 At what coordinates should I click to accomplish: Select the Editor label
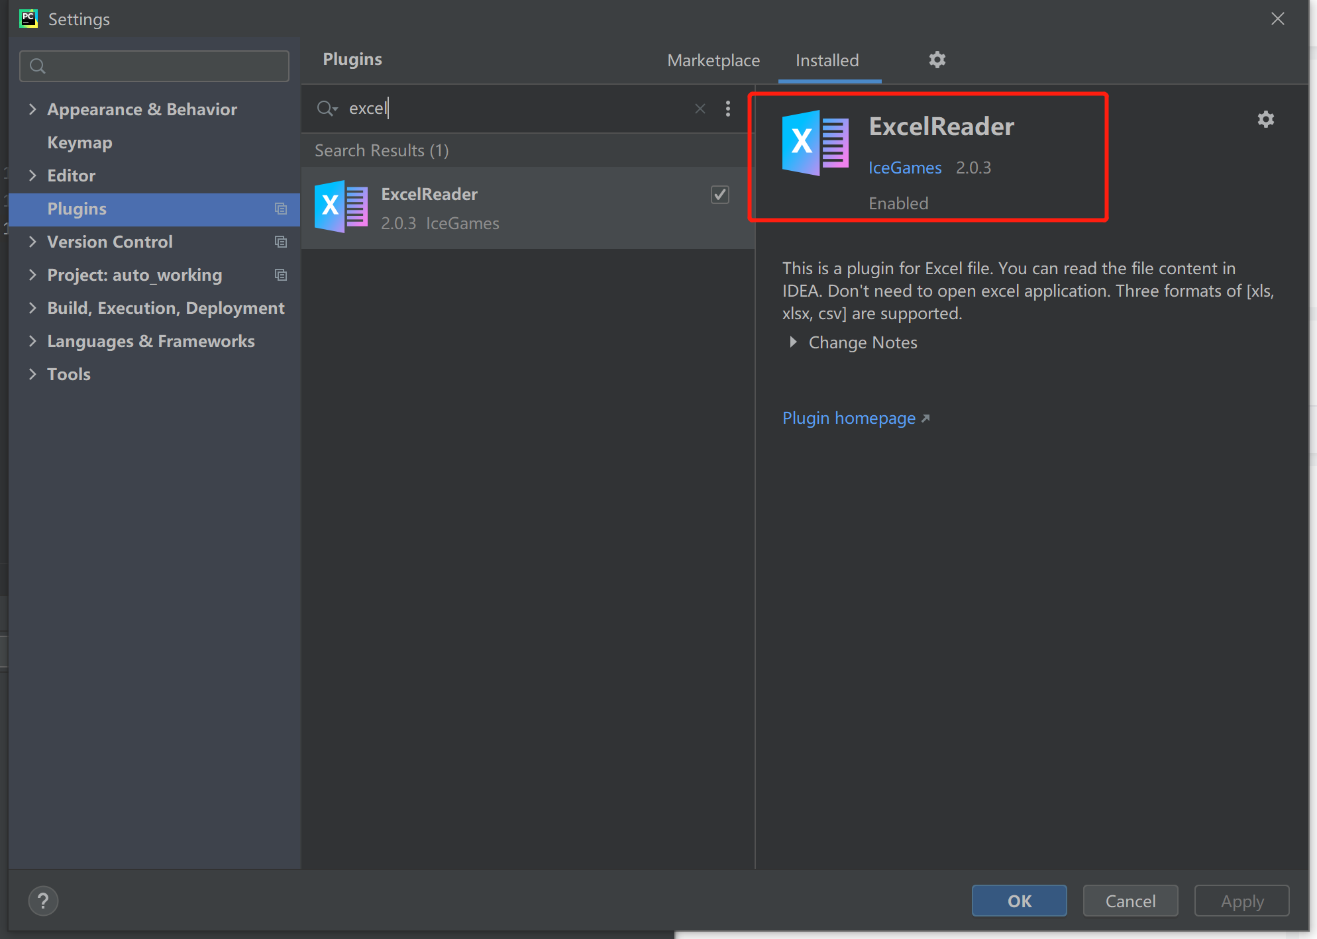point(71,175)
